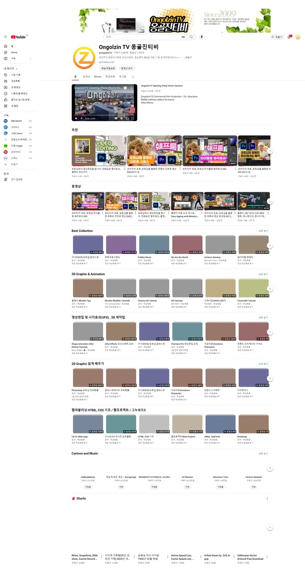305x571 pixels.
Task: Click the channel Z logo avatar
Action: point(84,58)
